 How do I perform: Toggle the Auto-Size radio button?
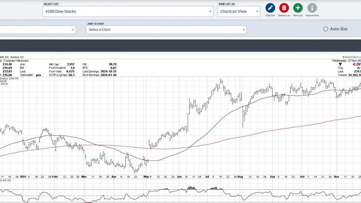coord(326,29)
